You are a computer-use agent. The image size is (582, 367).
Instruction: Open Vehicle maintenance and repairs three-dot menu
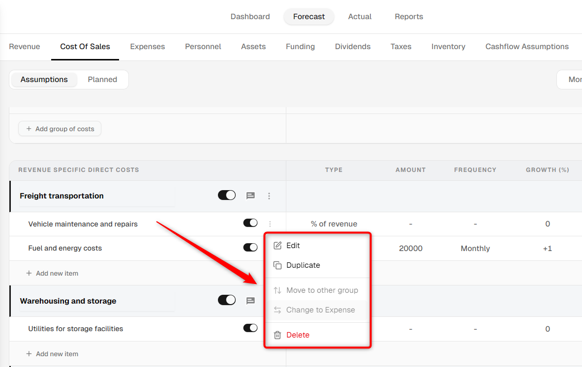(270, 224)
